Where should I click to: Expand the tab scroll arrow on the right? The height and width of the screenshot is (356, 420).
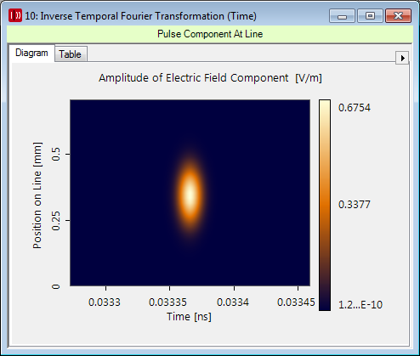pos(402,58)
